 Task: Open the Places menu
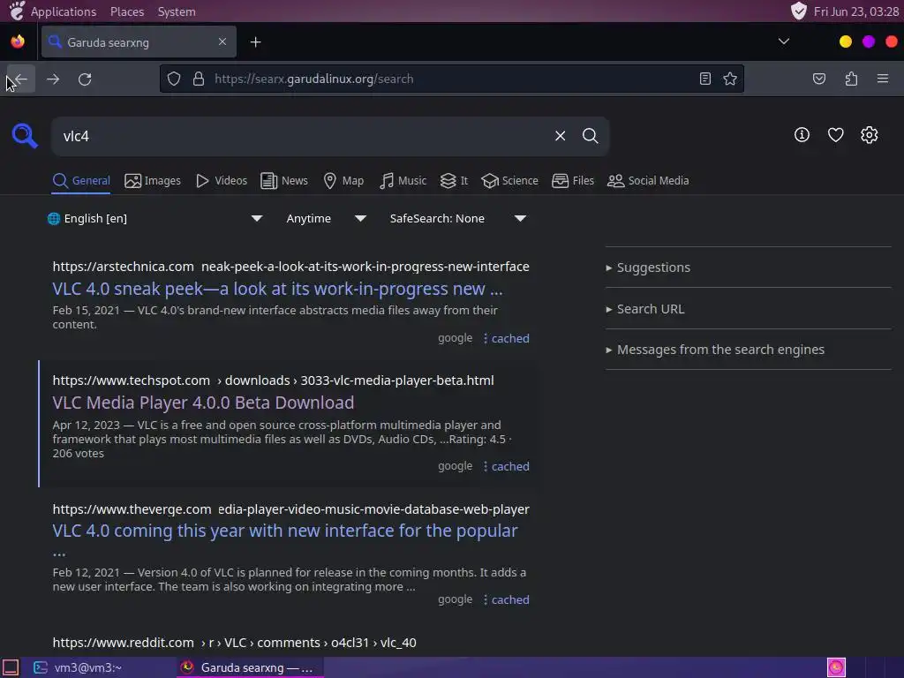127,11
